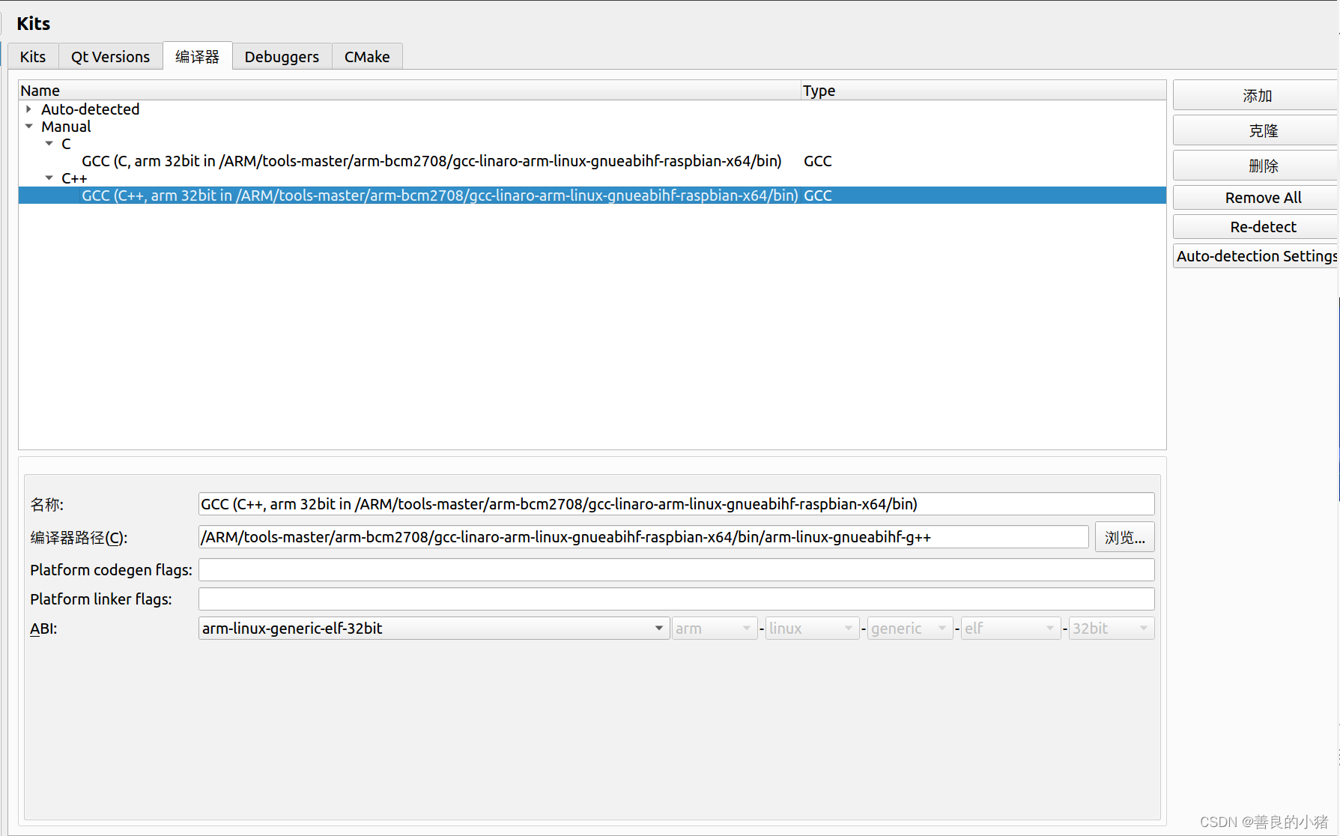Click the Name column header
Viewport: 1340px width, 836px height.
coord(410,91)
